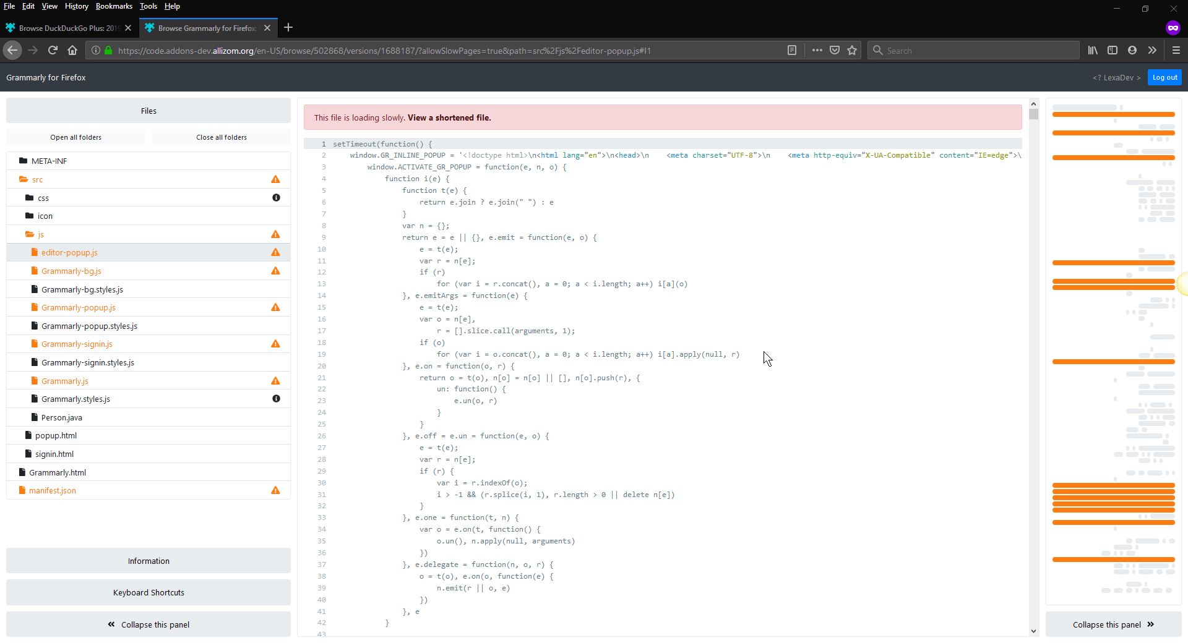
Task: Click Open all folders button
Action: coord(76,137)
